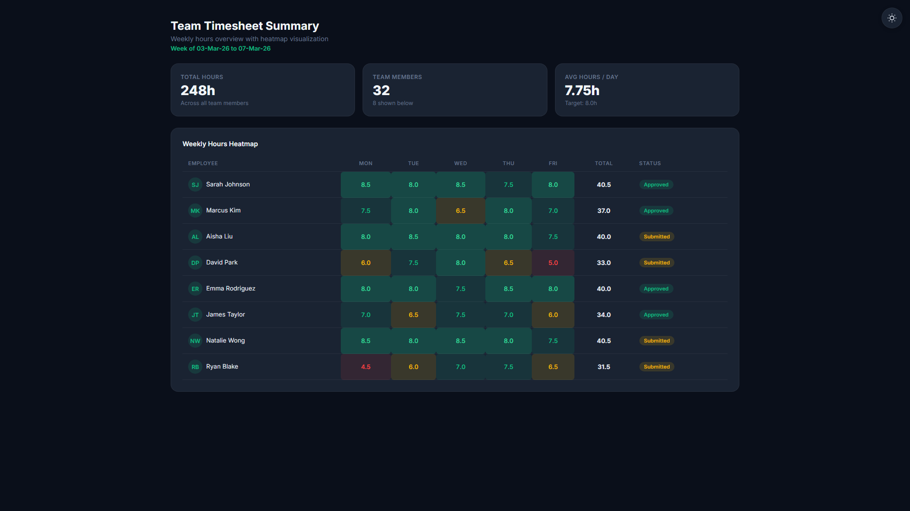
Task: Click the EMPLOYEE column header
Action: (203, 163)
